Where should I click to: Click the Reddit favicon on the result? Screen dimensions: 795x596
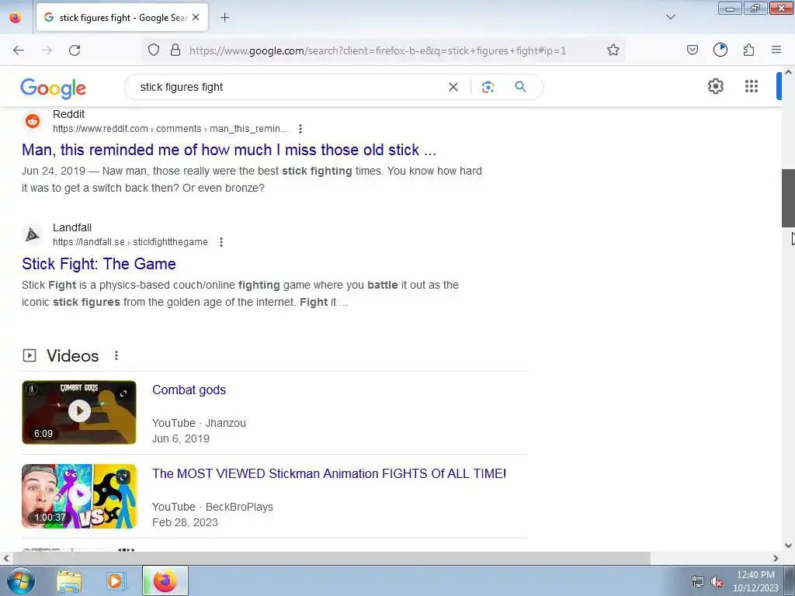point(33,121)
